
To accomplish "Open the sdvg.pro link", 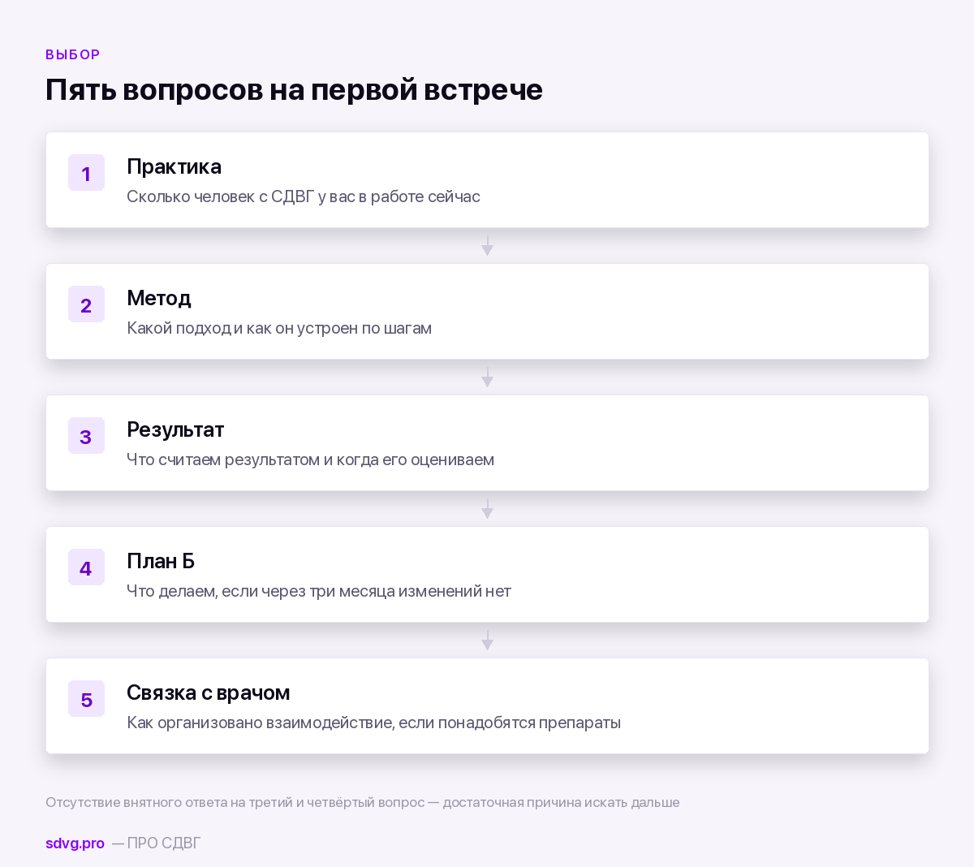I will pos(75,843).
